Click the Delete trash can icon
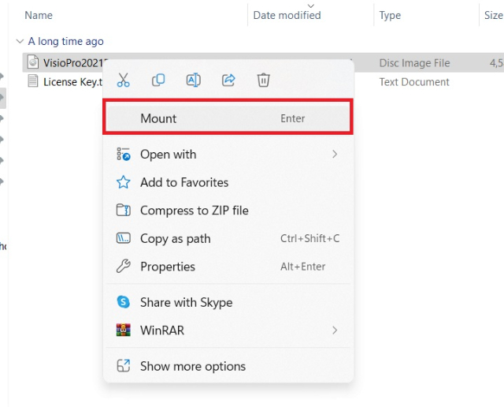The width and height of the screenshot is (504, 407). pyautogui.click(x=264, y=80)
